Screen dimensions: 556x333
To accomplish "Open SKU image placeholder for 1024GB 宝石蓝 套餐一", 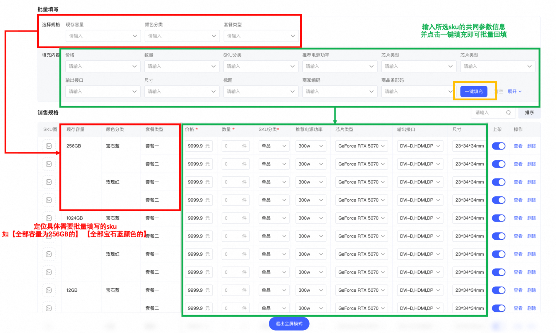I will tap(49, 218).
